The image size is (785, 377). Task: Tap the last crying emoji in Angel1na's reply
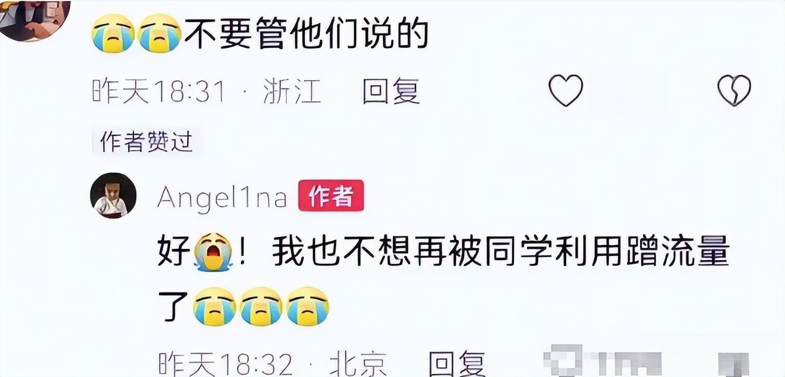pos(307,307)
